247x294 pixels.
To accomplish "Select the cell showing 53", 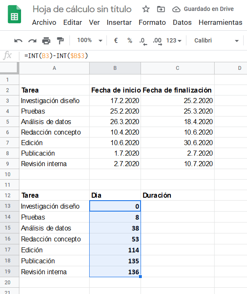I will pyautogui.click(x=115, y=238).
